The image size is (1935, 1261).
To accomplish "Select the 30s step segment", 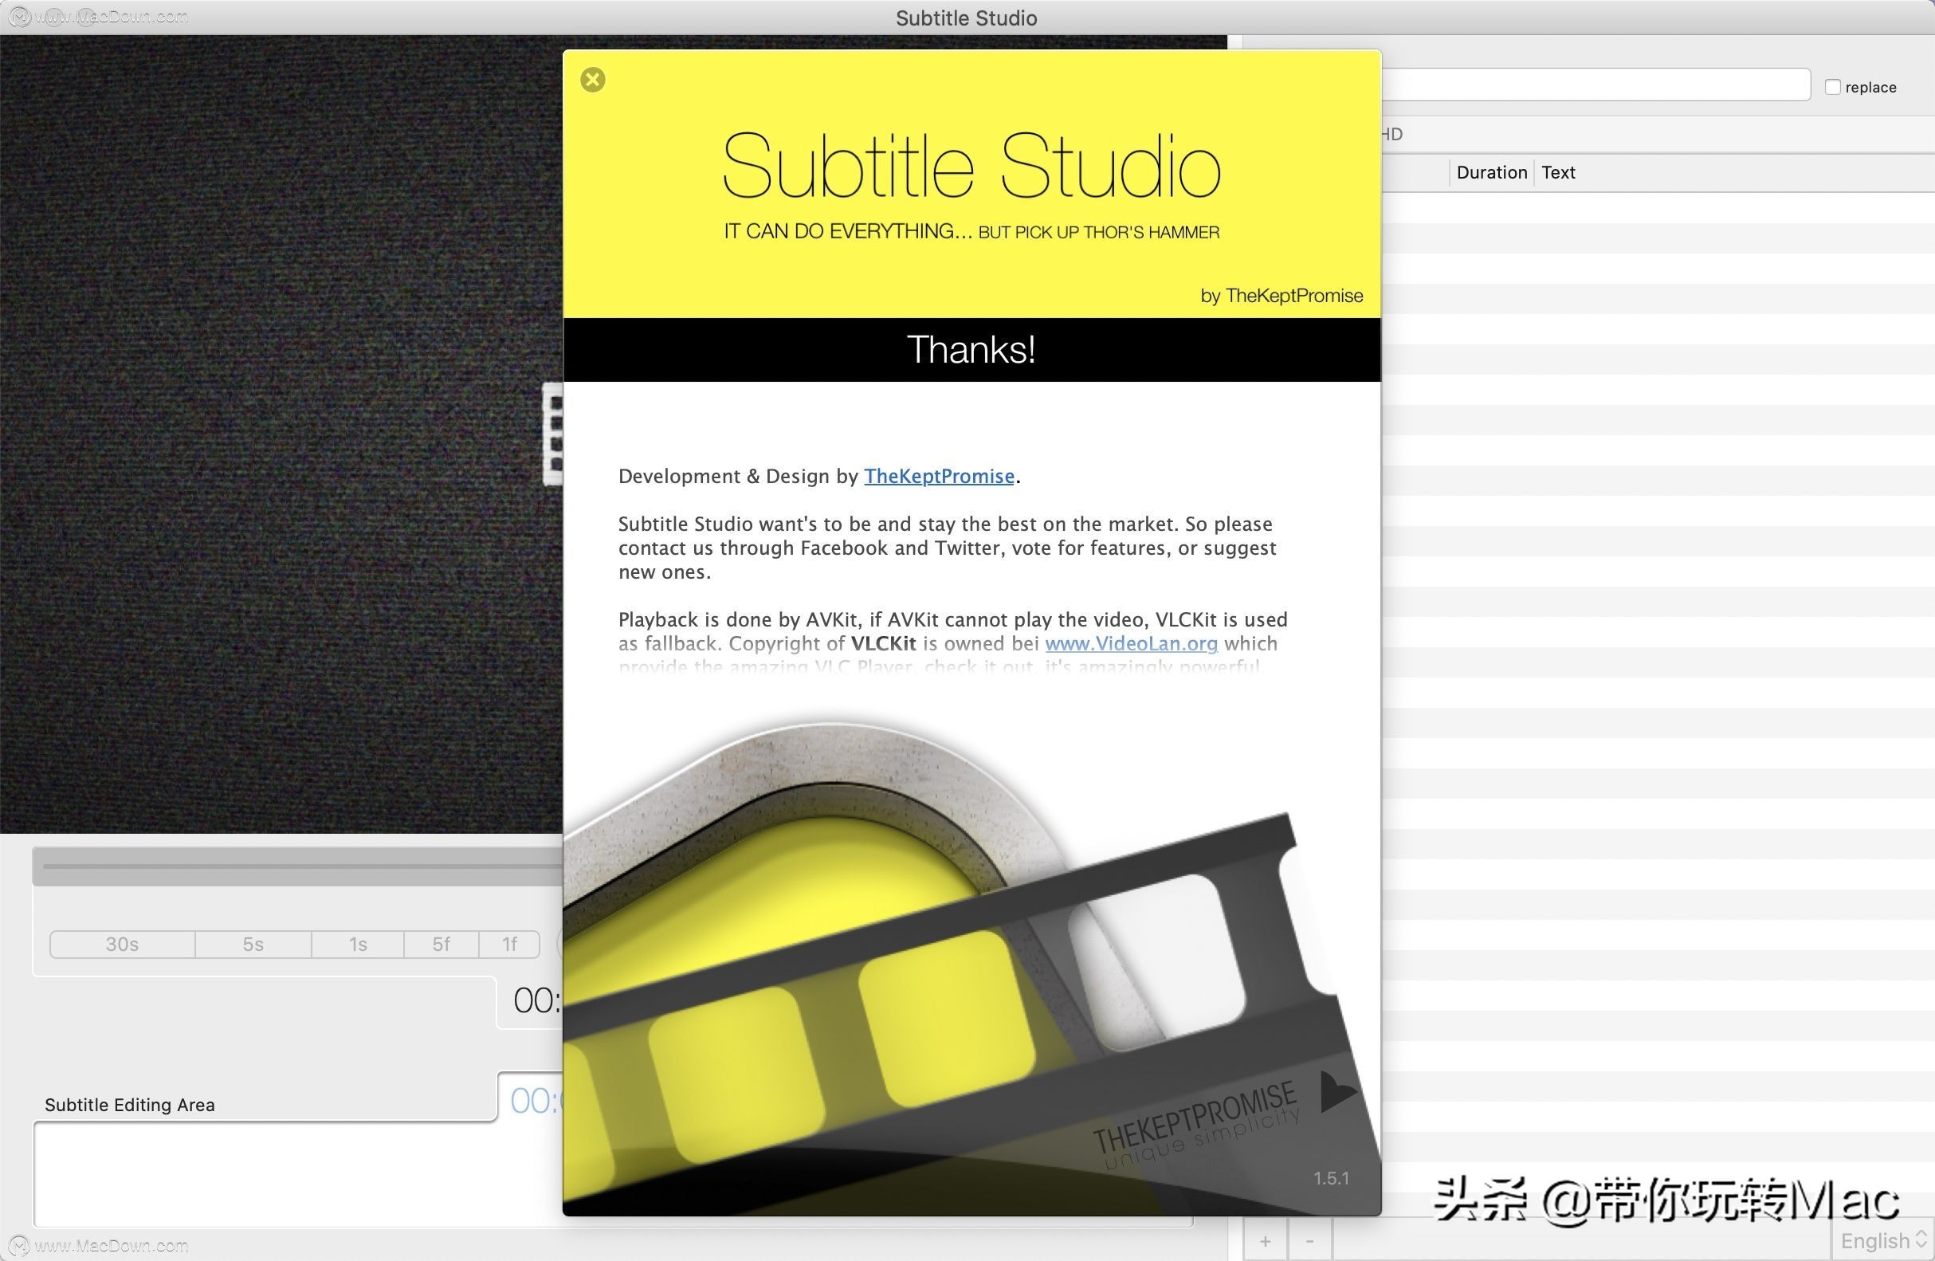I will coord(122,944).
